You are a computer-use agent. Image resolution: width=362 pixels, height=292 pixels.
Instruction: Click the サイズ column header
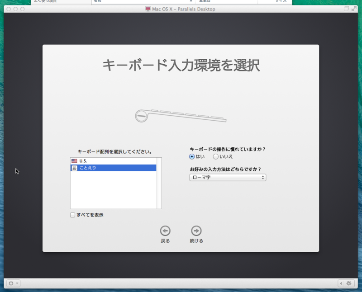[x=281, y=1]
